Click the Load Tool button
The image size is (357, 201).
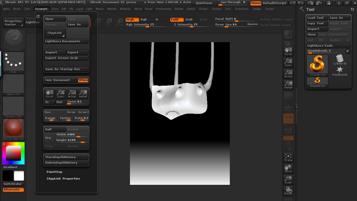pyautogui.click(x=317, y=18)
